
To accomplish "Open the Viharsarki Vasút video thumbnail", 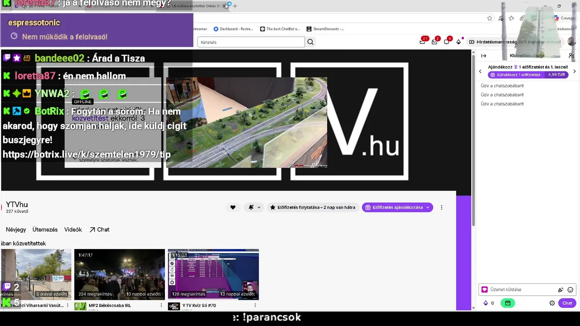I will pos(36,274).
